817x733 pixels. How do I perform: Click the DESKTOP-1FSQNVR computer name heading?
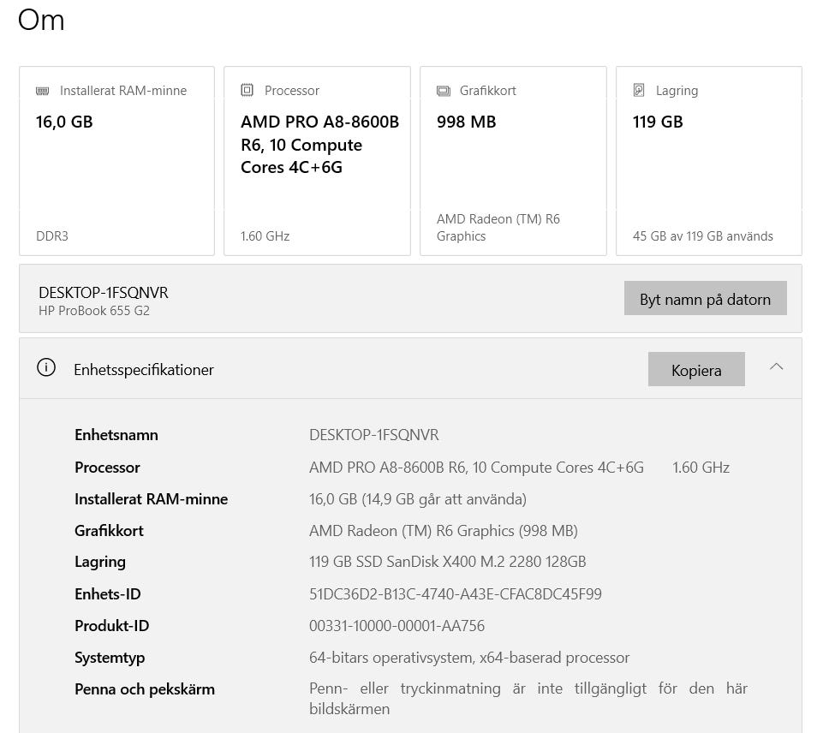(104, 293)
